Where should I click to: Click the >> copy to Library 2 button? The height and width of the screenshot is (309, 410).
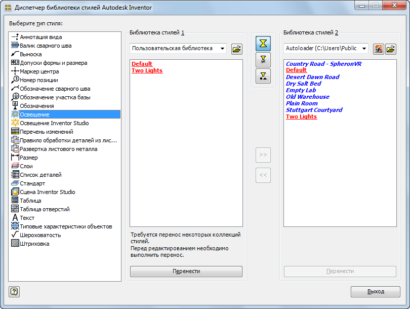(x=263, y=155)
